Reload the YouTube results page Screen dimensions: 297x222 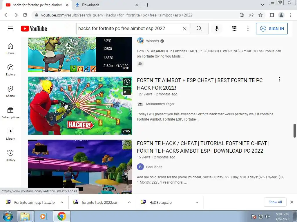pos(25,15)
